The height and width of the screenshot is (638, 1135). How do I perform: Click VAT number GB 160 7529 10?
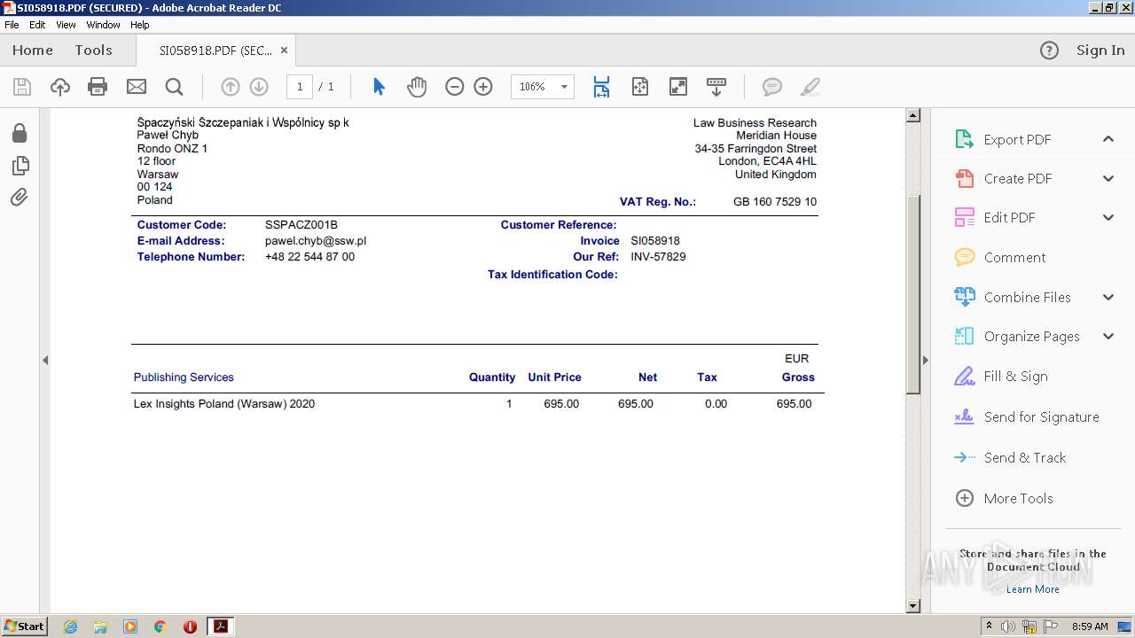click(x=775, y=202)
